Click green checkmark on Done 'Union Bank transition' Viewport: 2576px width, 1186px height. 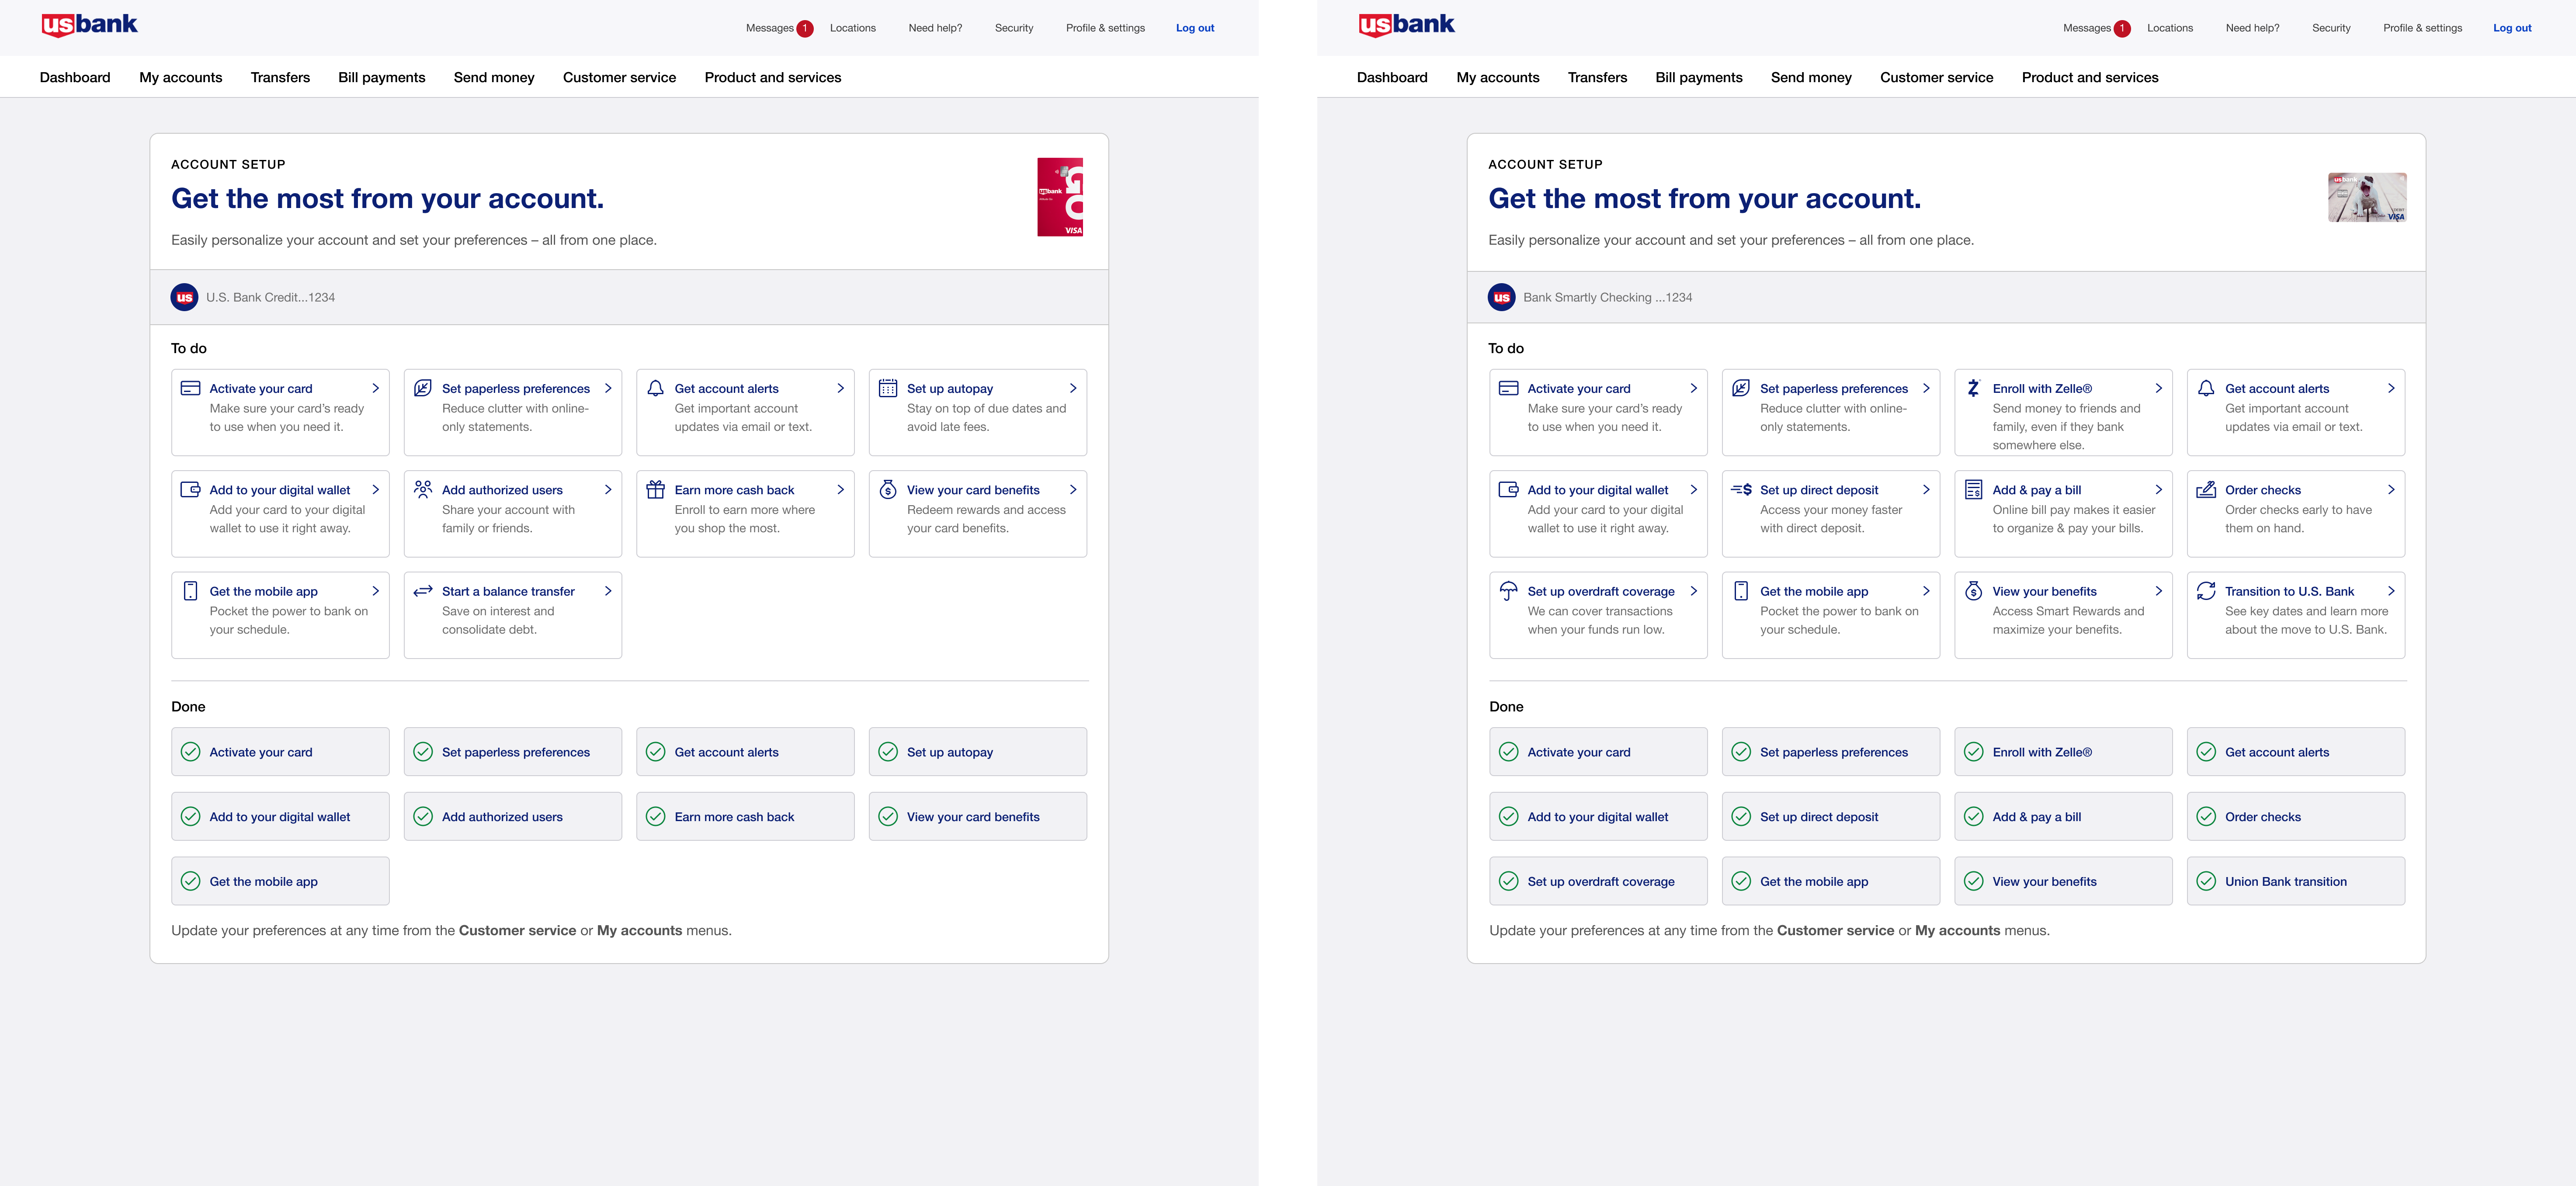click(2206, 881)
